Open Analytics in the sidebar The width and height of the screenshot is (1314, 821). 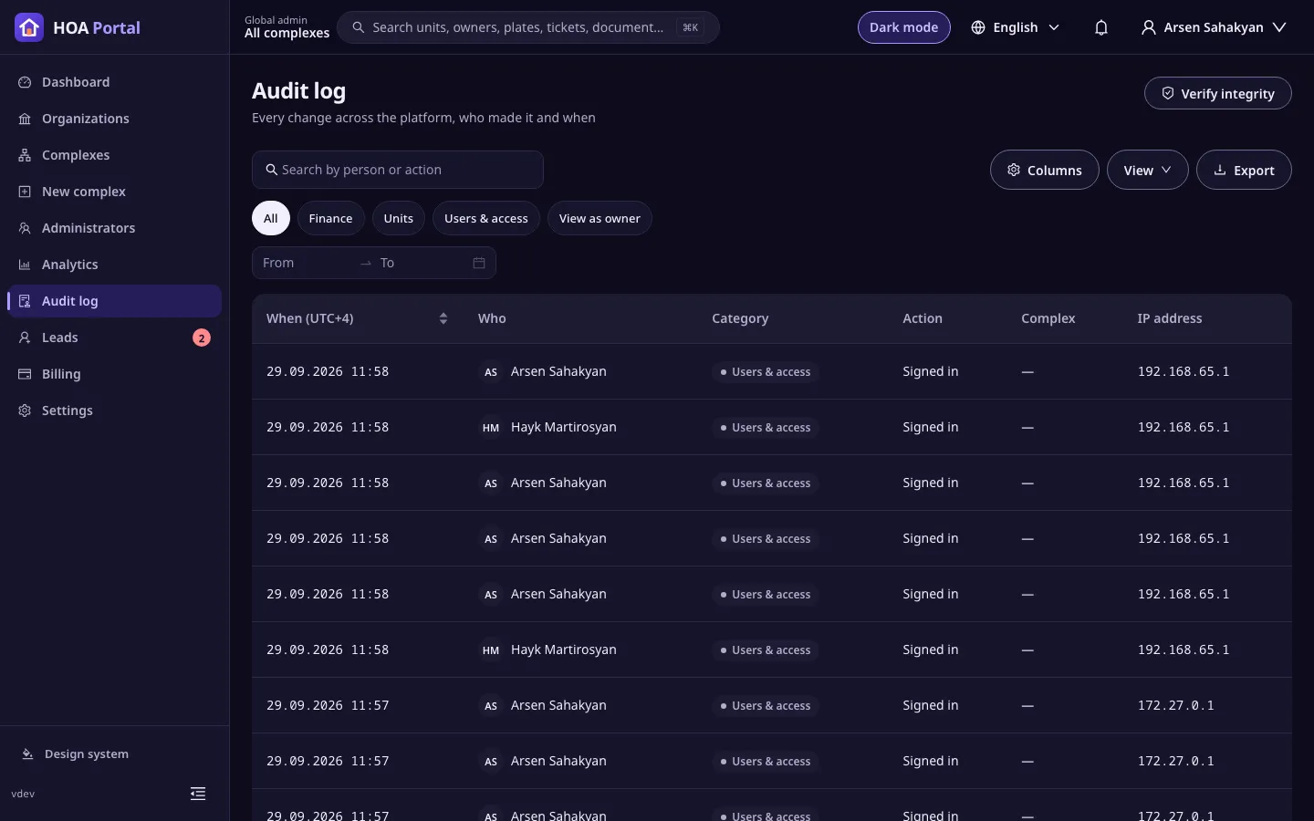(114, 265)
